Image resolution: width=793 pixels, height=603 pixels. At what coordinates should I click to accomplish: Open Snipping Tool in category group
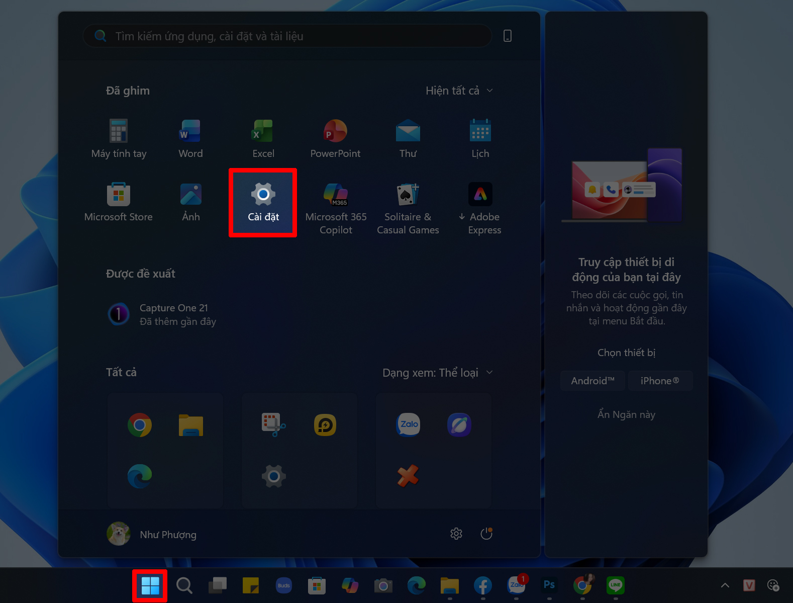point(274,425)
